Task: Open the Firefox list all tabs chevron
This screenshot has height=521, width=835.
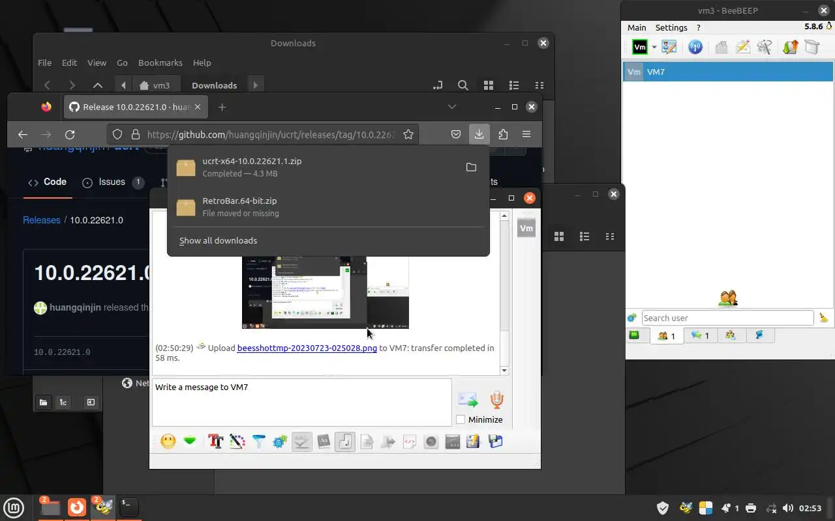Action: pos(451,107)
